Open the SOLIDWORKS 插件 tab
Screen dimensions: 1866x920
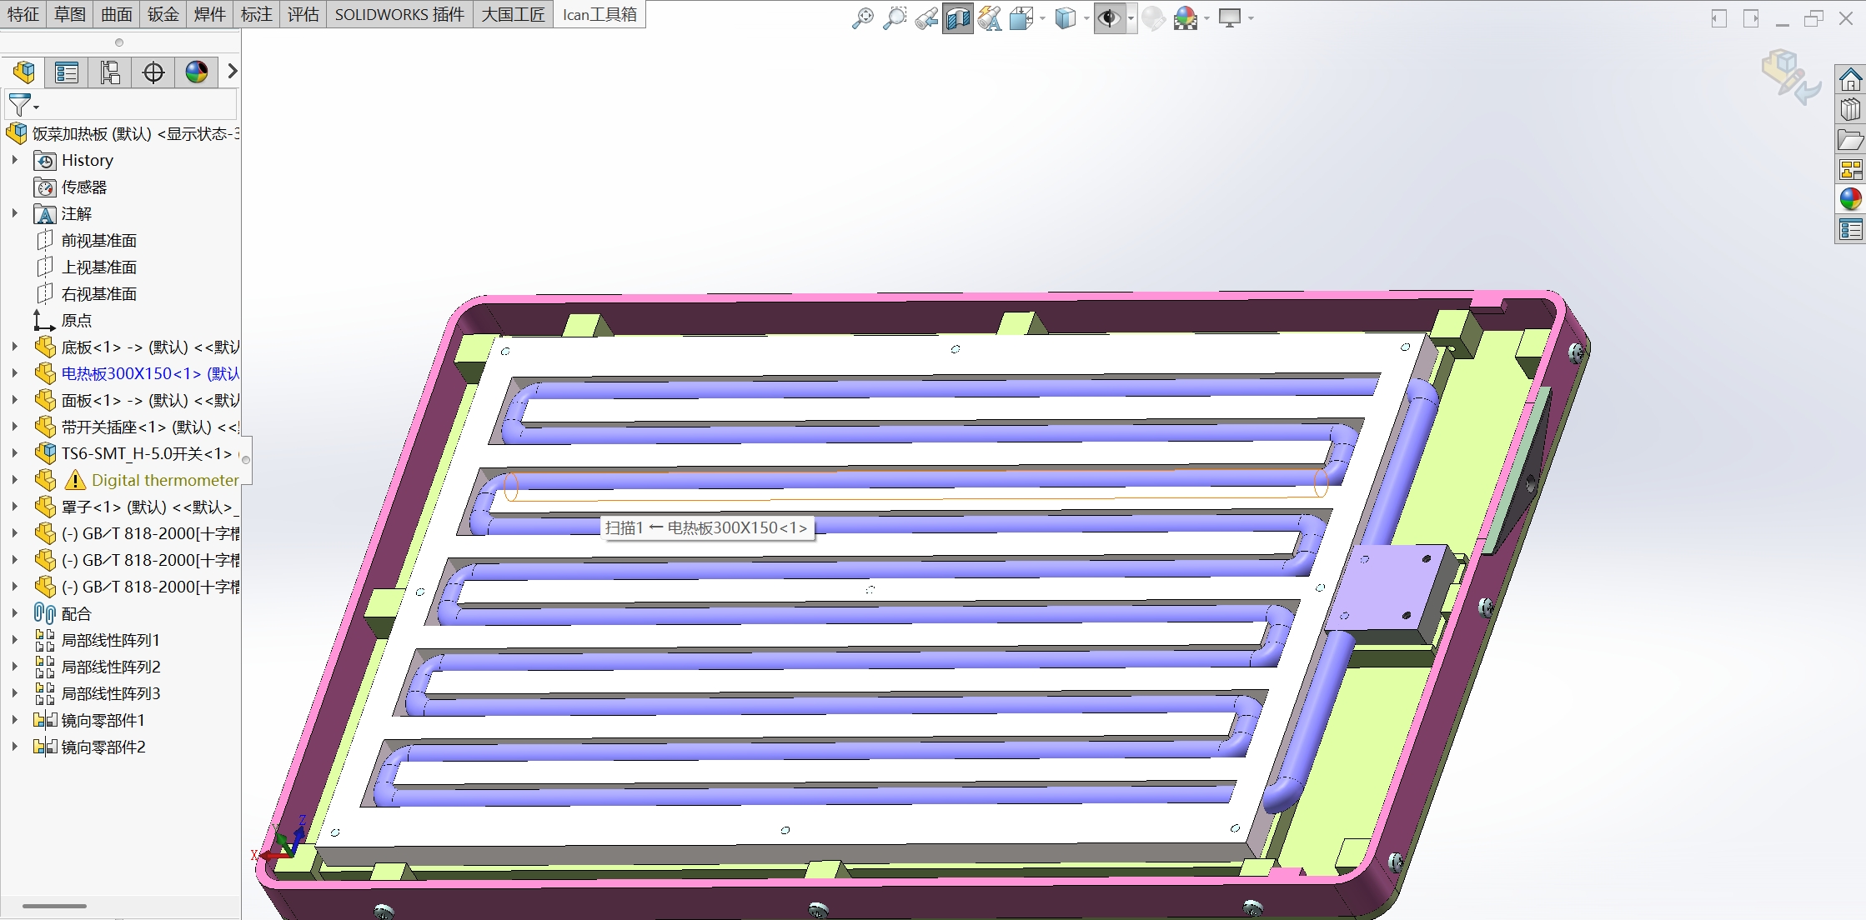point(399,14)
